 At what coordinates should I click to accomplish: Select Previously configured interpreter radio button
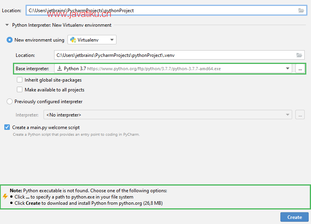click(x=9, y=101)
